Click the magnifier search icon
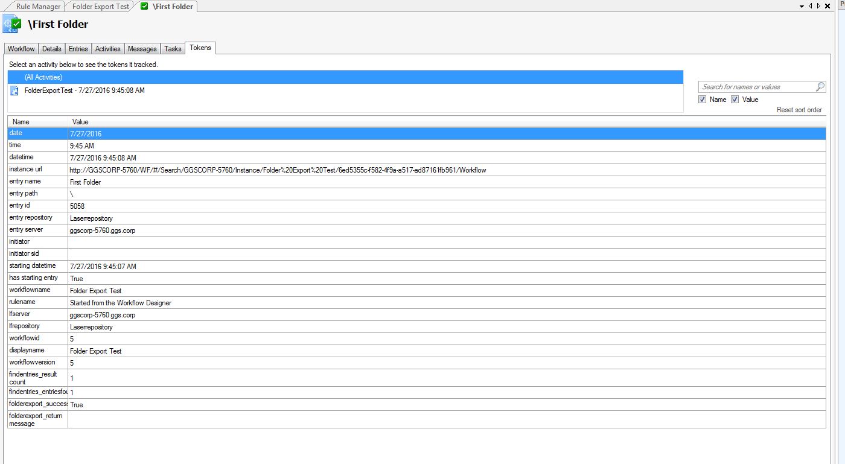The width and height of the screenshot is (845, 464). (x=820, y=87)
